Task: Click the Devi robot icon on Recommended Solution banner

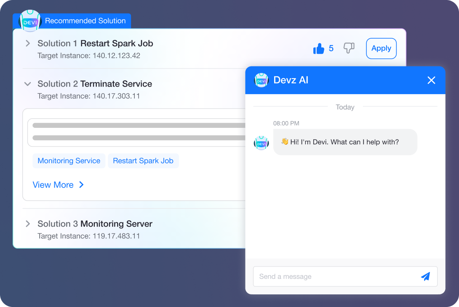Action: point(30,21)
